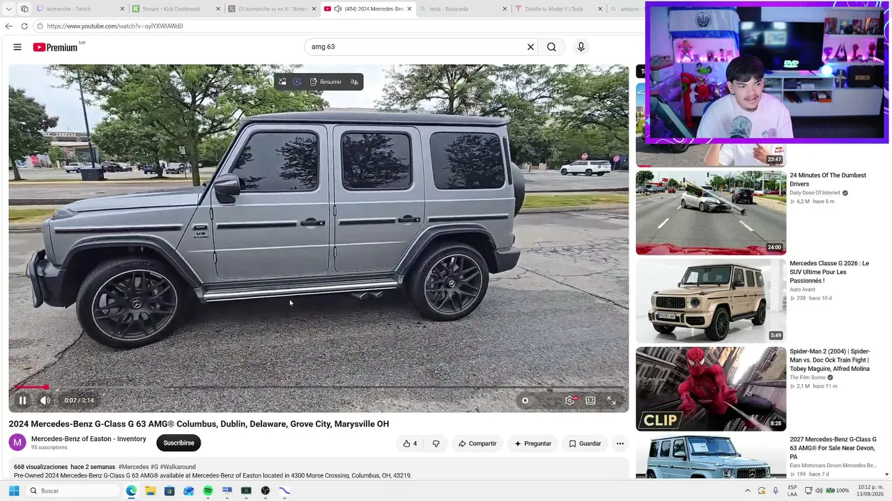This screenshot has width=892, height=501.
Task: Clear the search box with the X
Action: point(530,47)
